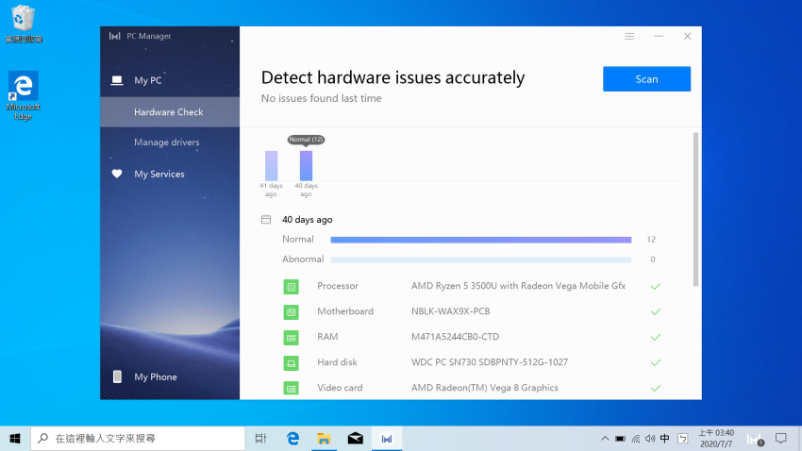This screenshot has height=451, width=802.
Task: Open the Action Center notifications icon
Action: [x=780, y=438]
